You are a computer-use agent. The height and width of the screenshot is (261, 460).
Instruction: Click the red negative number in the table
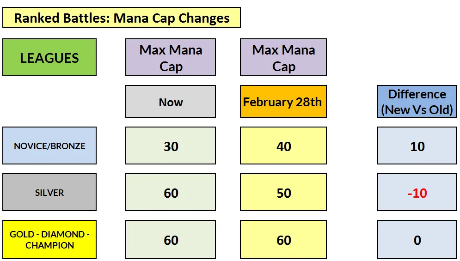pyautogui.click(x=417, y=193)
